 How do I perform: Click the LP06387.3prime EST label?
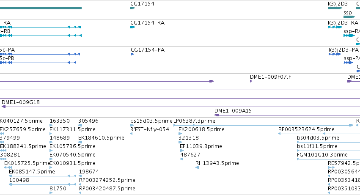pos(194,121)
